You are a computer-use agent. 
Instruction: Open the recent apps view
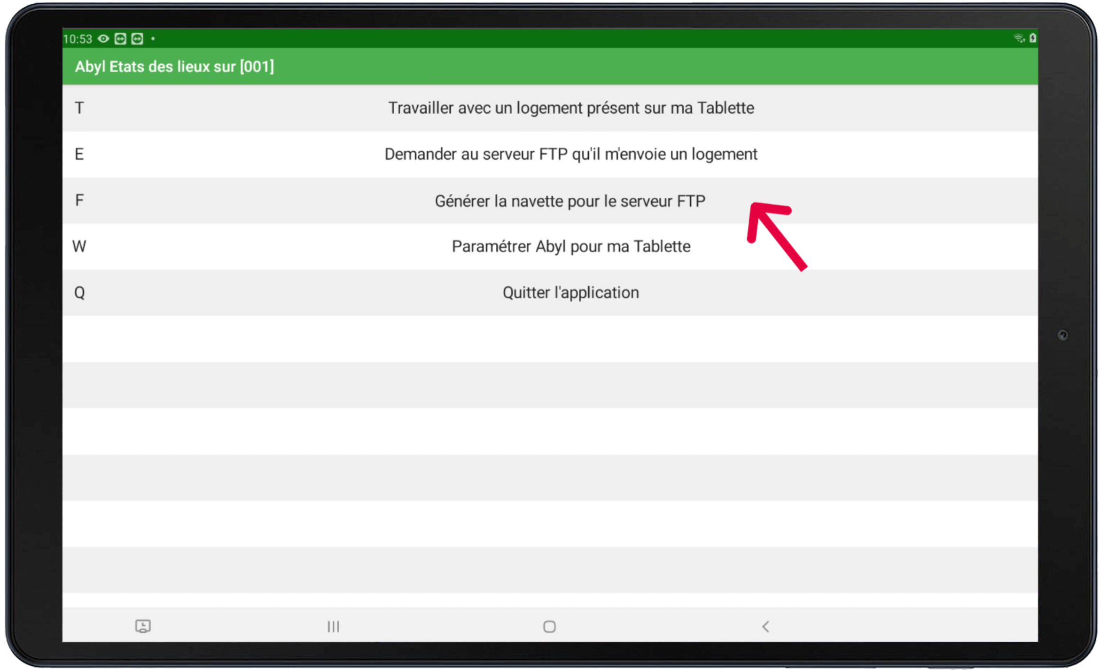(x=333, y=626)
